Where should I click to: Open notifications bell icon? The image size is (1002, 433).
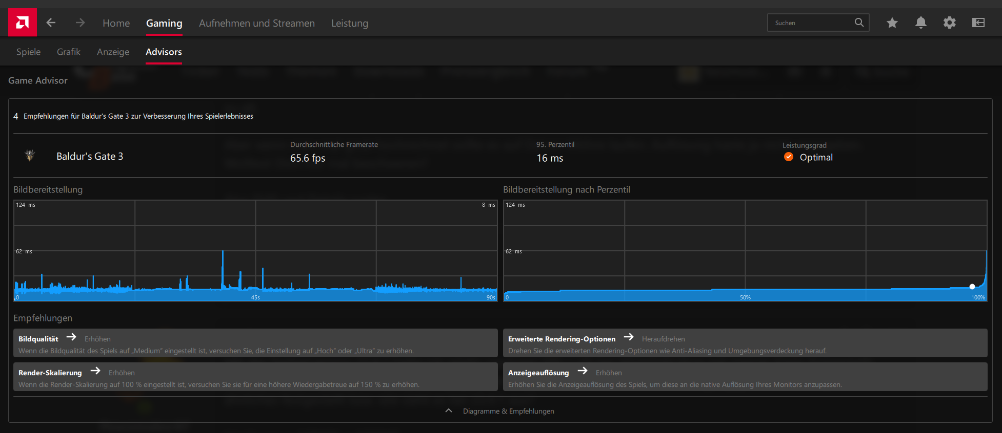[921, 23]
